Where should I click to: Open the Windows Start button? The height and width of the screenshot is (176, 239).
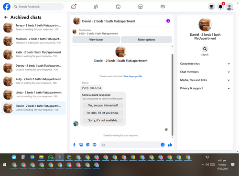(x=4, y=165)
